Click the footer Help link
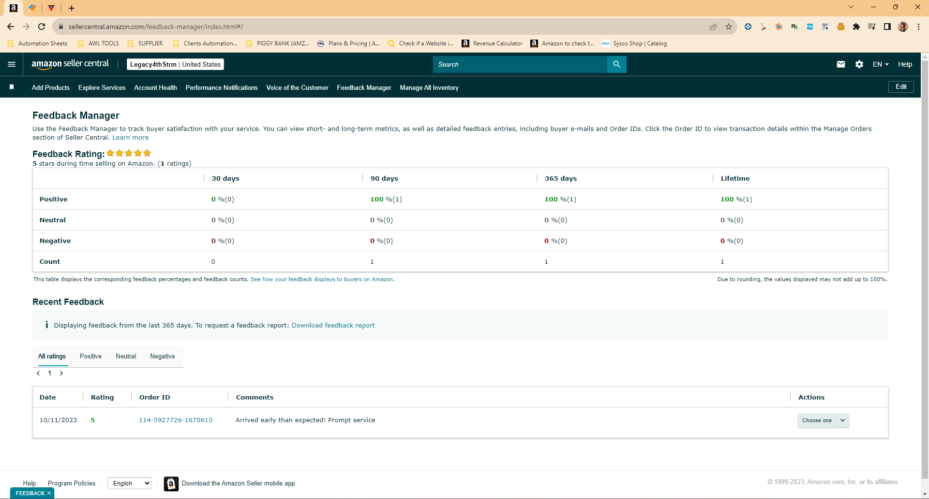929x499 pixels. [30, 483]
